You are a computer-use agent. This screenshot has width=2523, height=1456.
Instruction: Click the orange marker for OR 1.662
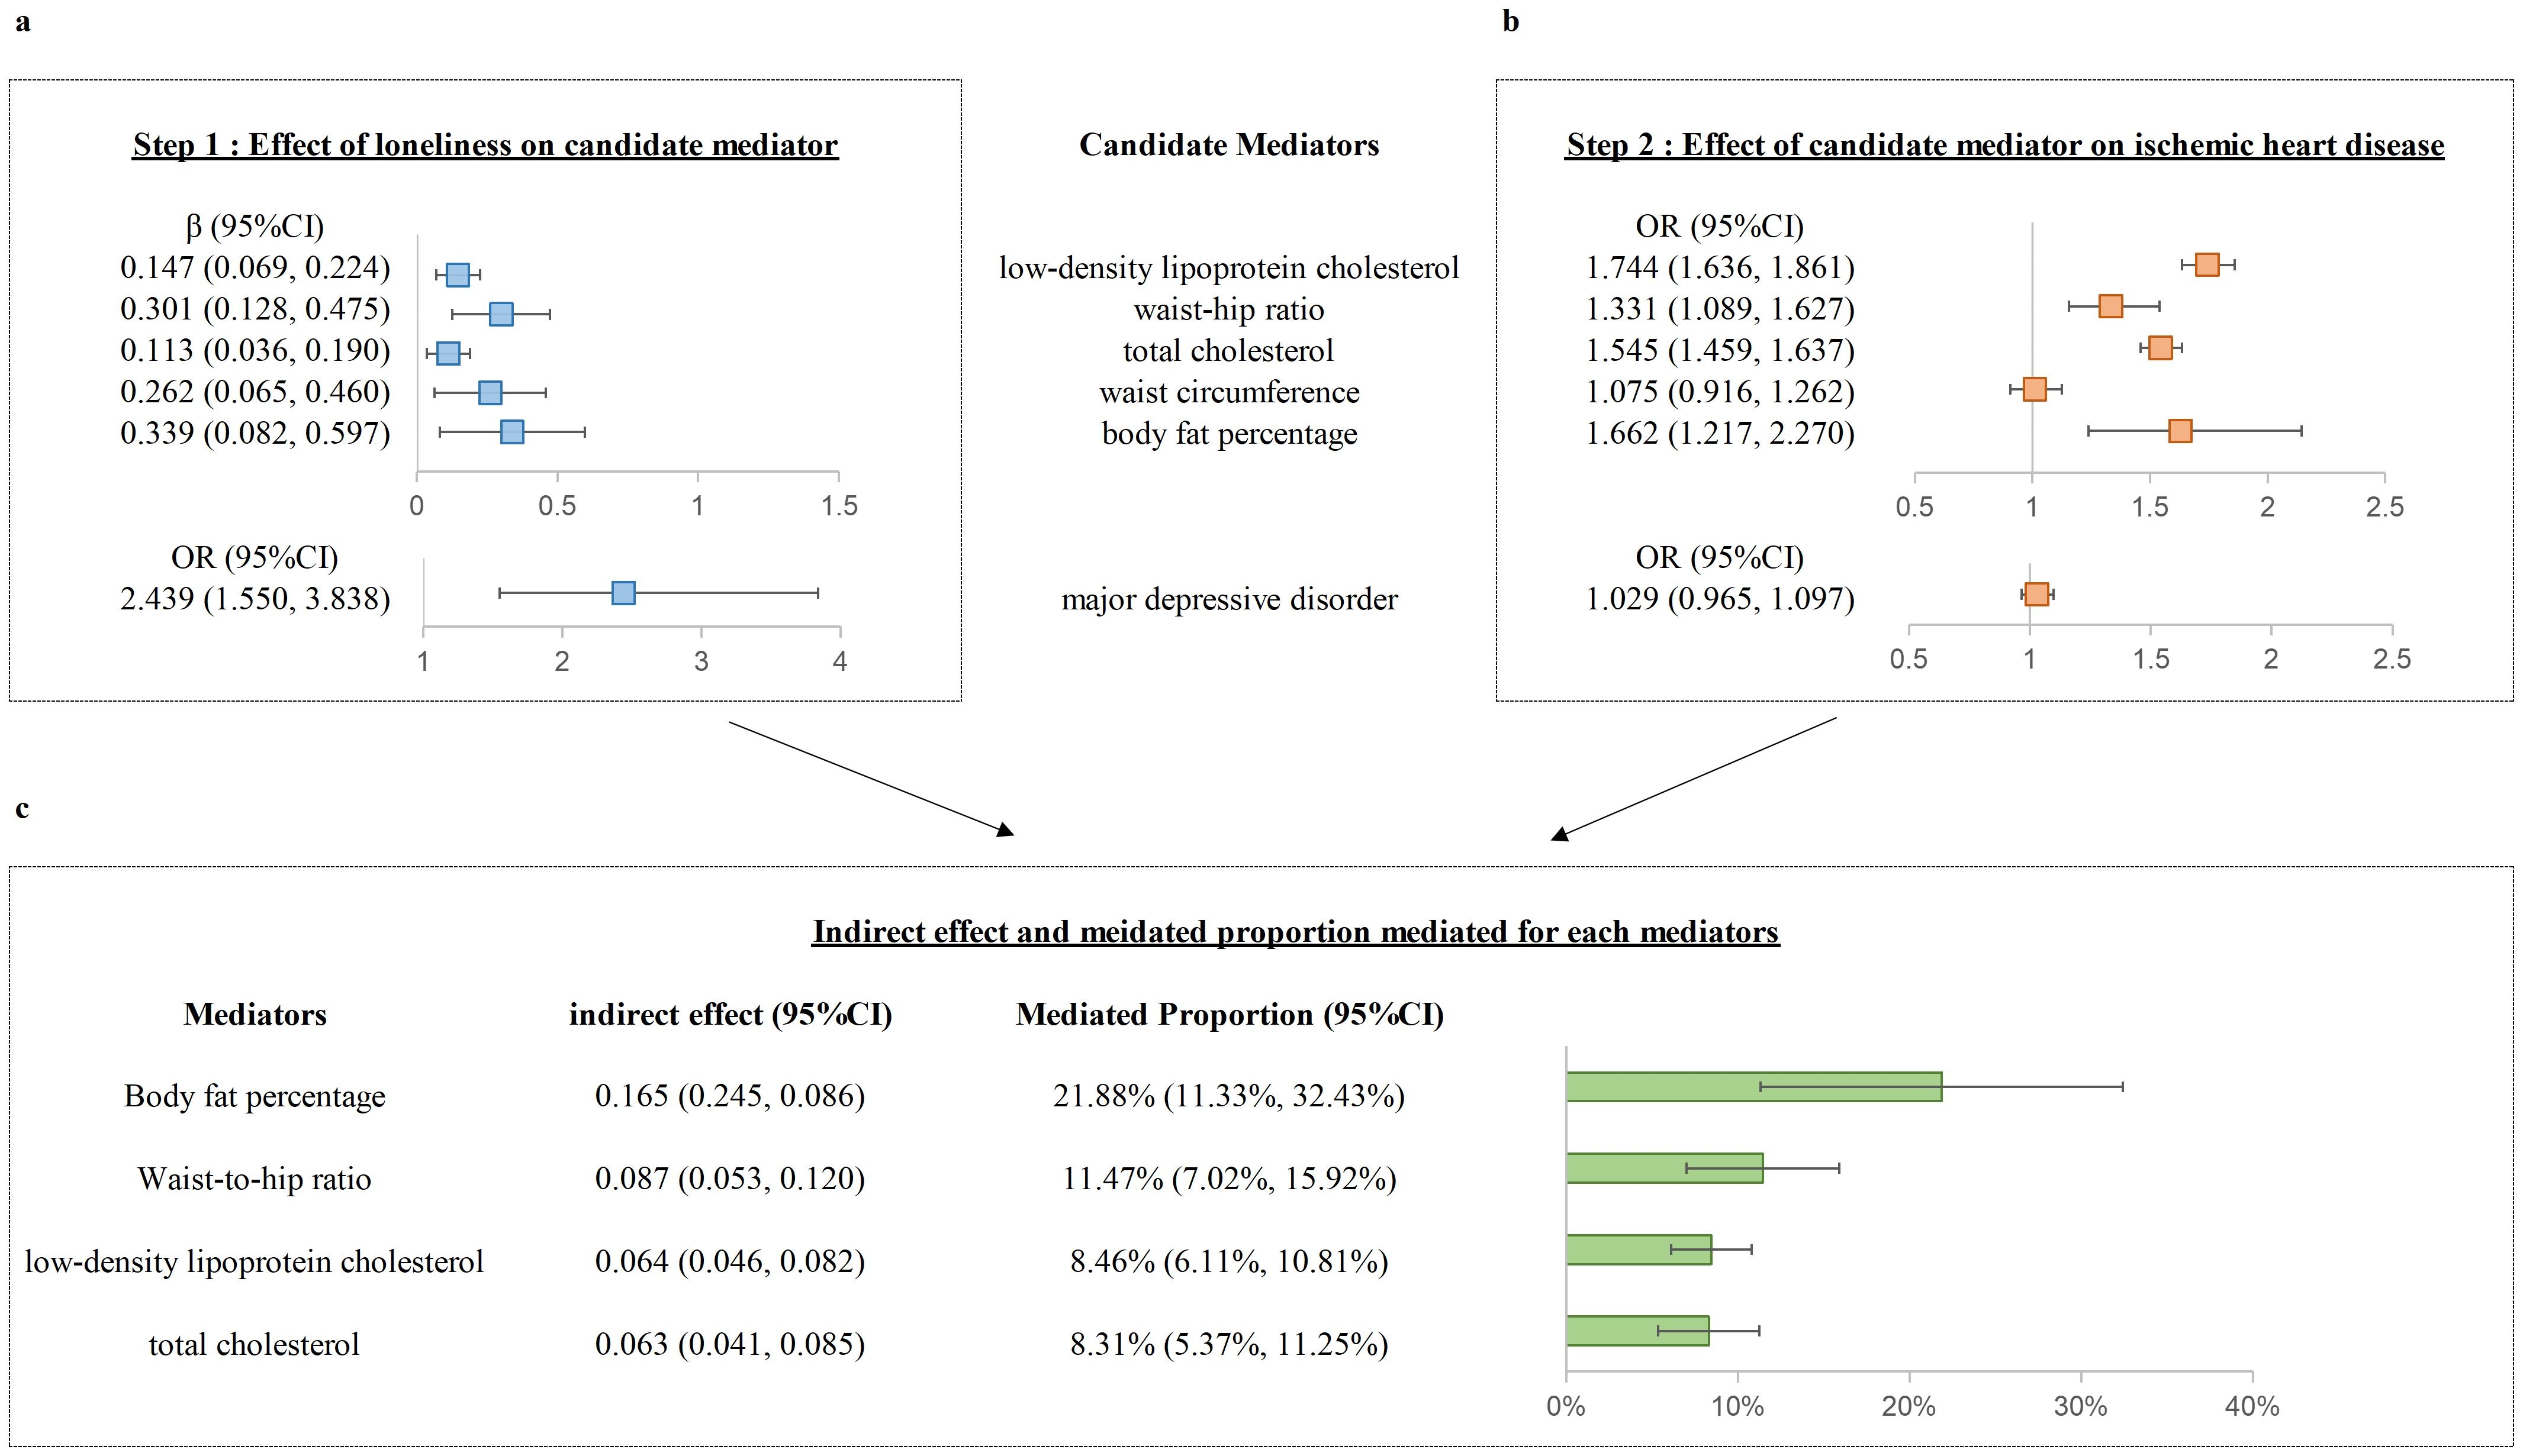point(2180,431)
